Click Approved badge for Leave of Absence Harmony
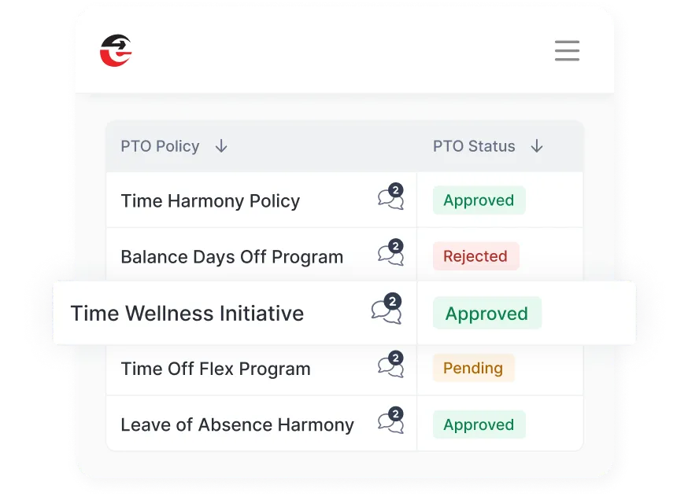688x496 pixels. (x=479, y=425)
